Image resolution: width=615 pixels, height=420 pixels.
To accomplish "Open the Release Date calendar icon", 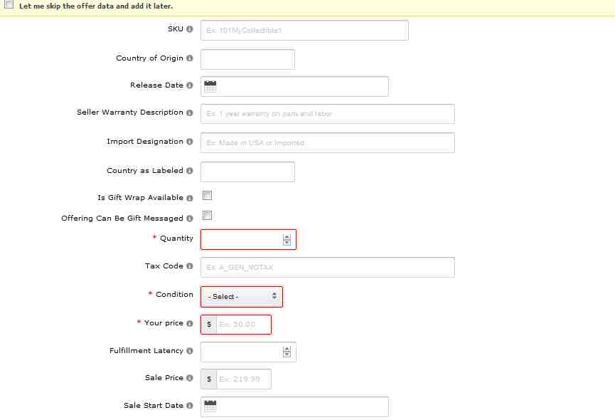I will click(210, 86).
